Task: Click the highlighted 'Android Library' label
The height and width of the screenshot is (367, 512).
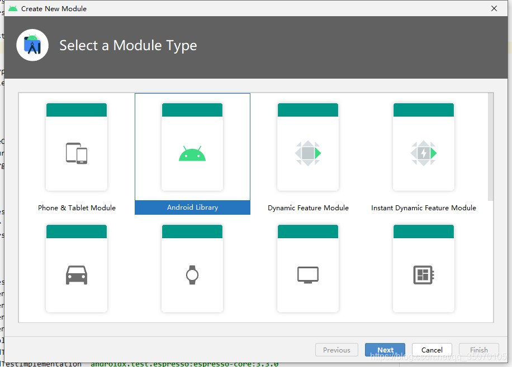Action: pyautogui.click(x=193, y=207)
